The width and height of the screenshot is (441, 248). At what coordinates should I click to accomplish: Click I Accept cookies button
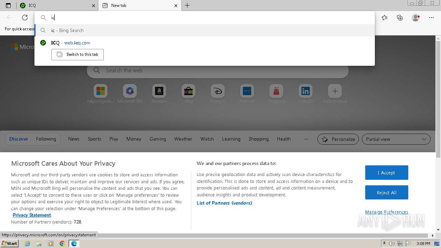pyautogui.click(x=387, y=173)
